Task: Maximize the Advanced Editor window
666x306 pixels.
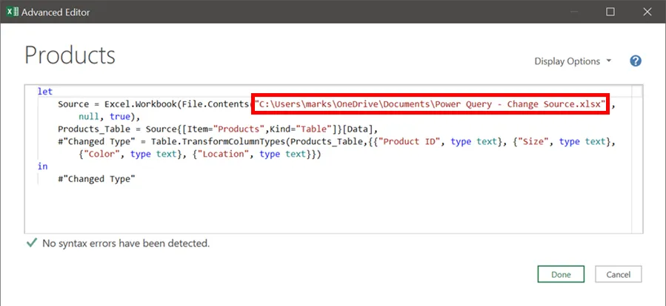Action: coord(610,11)
